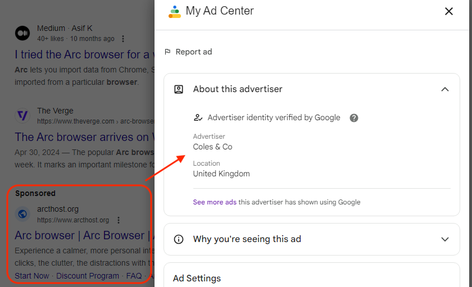The width and height of the screenshot is (472, 287).
Task: Click the advertiser identity help question mark
Action: click(x=354, y=118)
